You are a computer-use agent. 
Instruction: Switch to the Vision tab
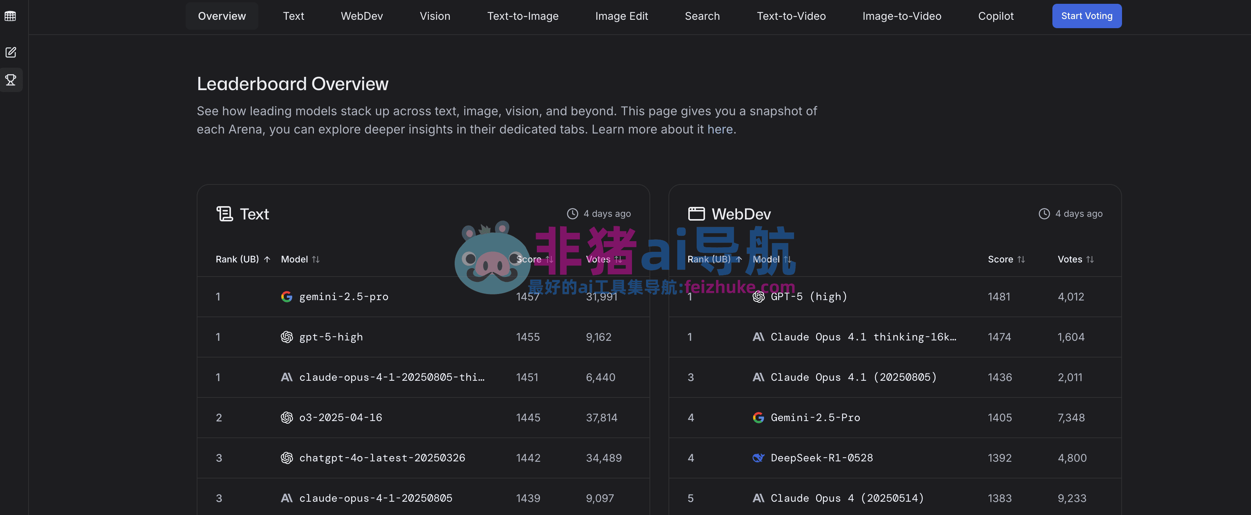435,16
